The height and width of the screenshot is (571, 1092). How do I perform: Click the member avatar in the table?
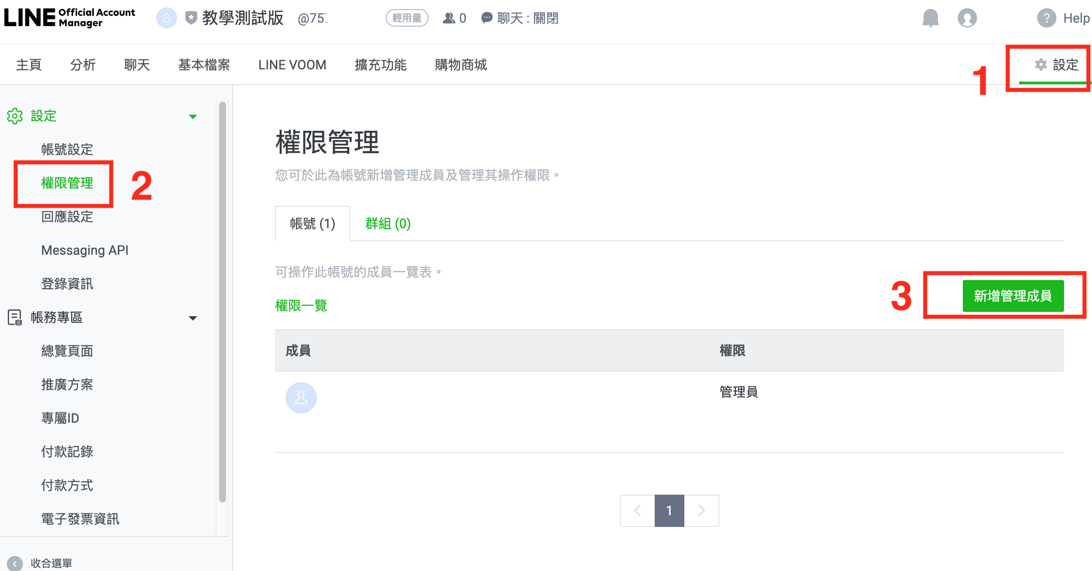pyautogui.click(x=301, y=397)
